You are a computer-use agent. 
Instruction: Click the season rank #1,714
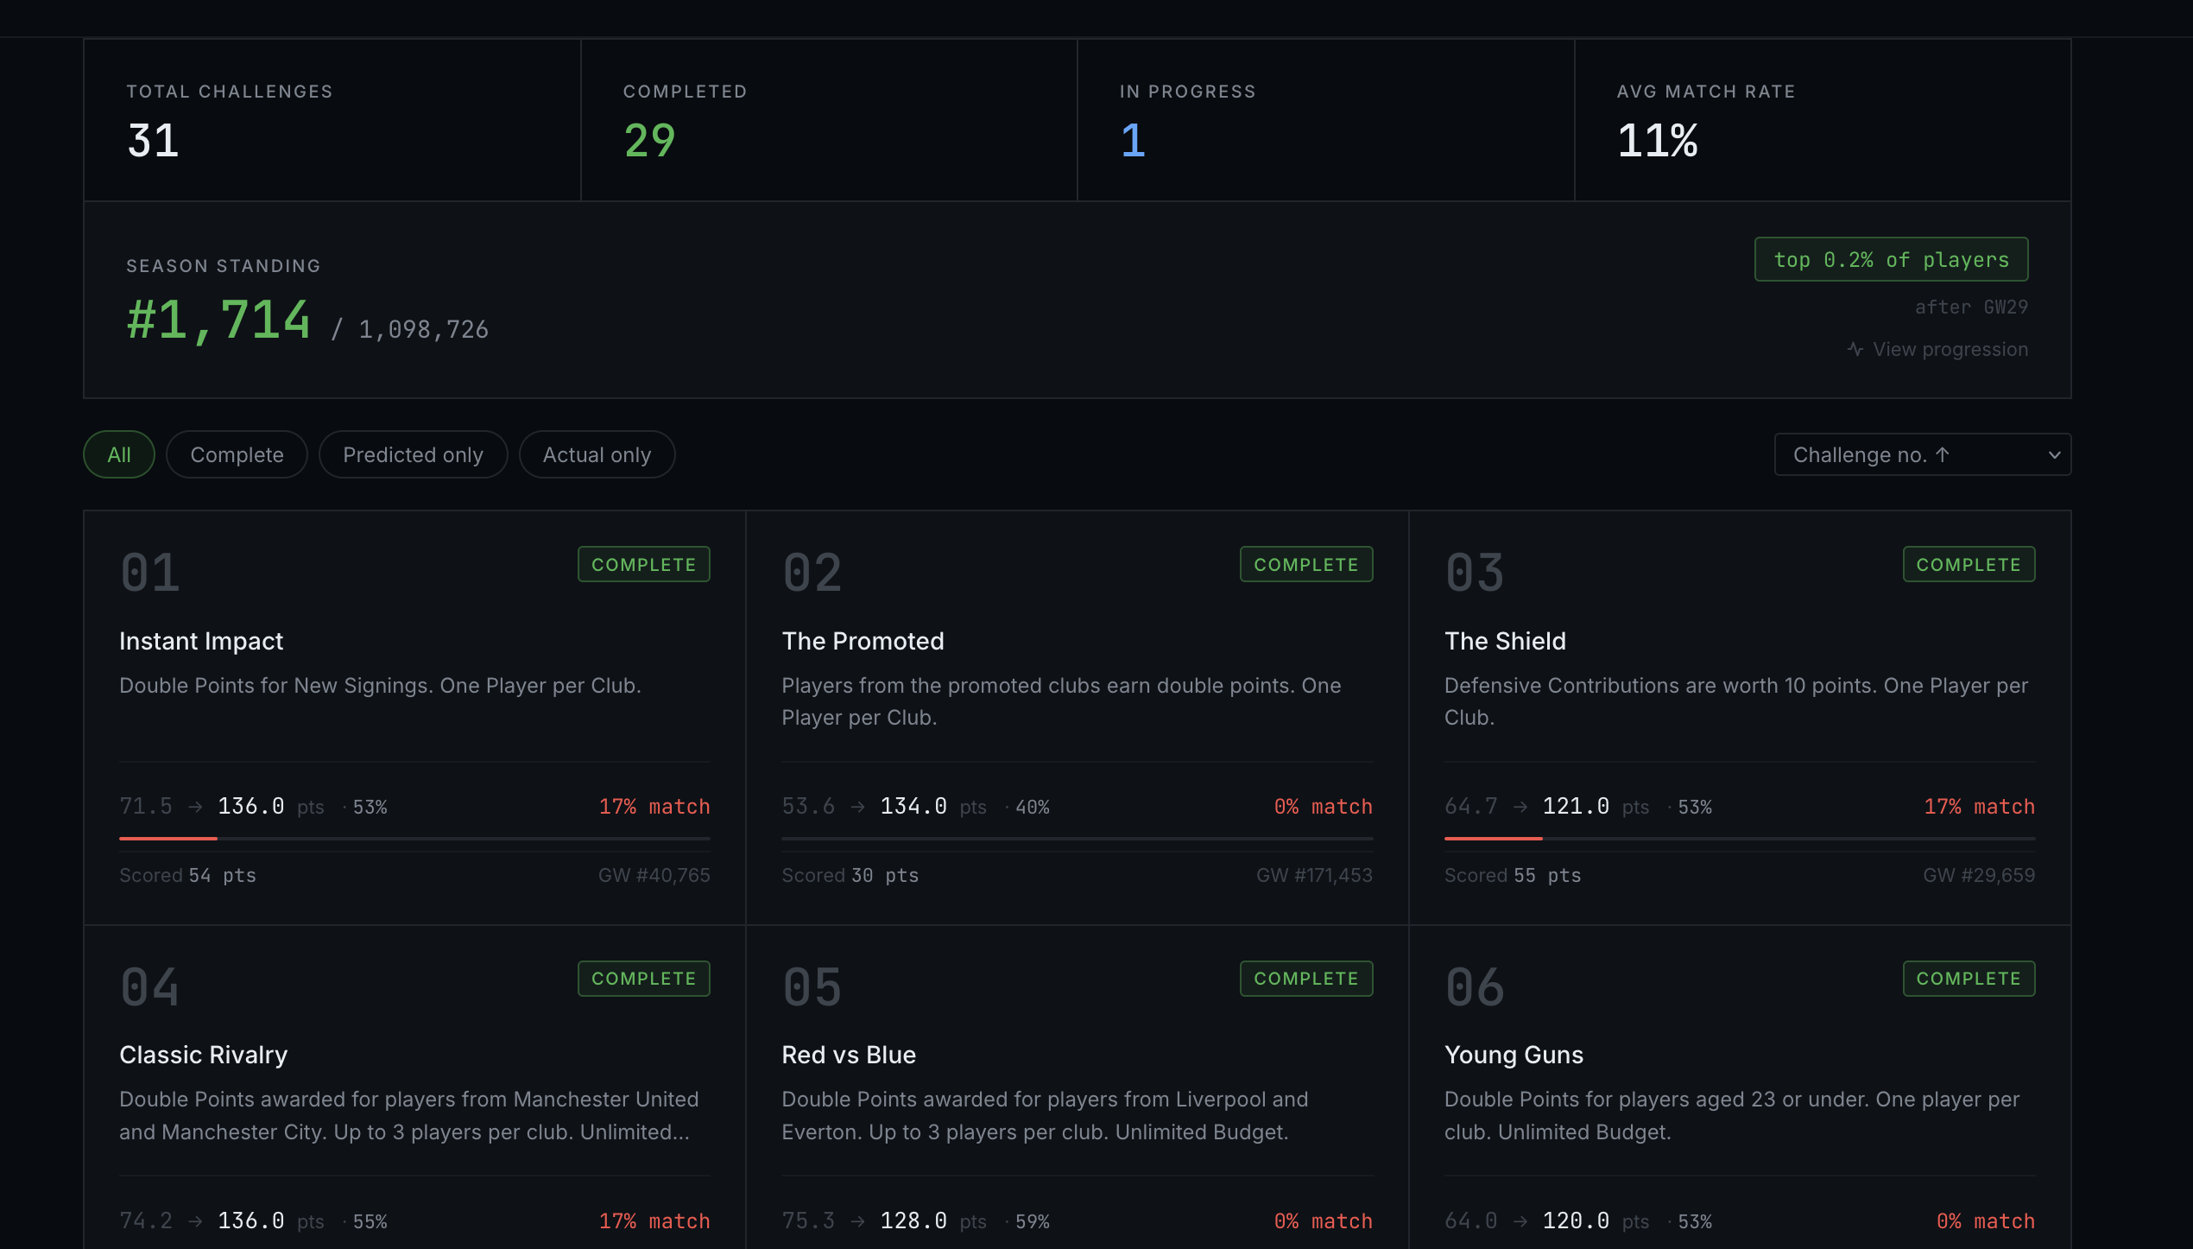coord(218,320)
